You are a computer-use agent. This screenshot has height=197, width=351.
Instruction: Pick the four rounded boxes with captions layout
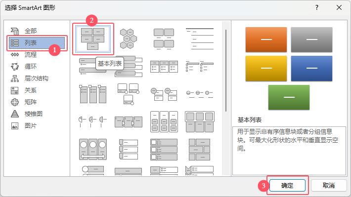(164, 39)
